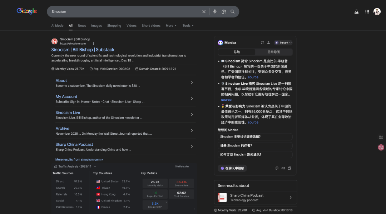Select the Videos tab
The width and height of the screenshot is (386, 214).
(132, 26)
